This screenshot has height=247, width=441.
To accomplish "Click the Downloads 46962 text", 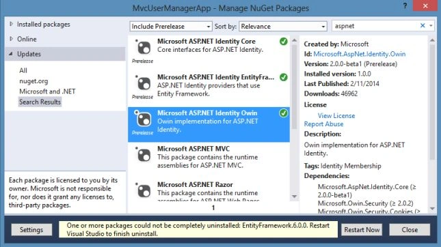I will pyautogui.click(x=331, y=93).
